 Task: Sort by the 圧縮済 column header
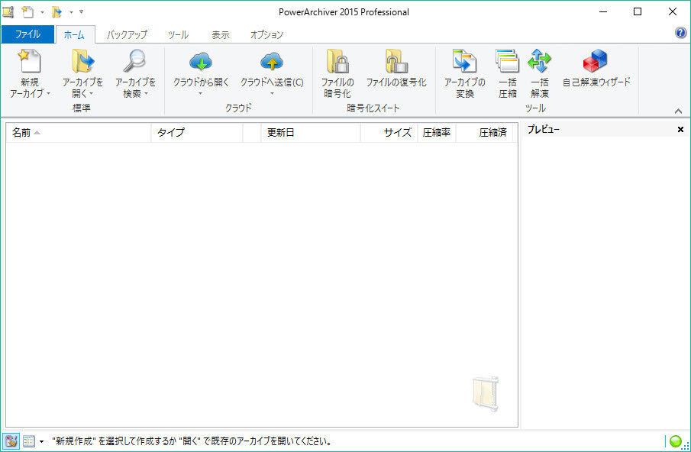click(484, 133)
